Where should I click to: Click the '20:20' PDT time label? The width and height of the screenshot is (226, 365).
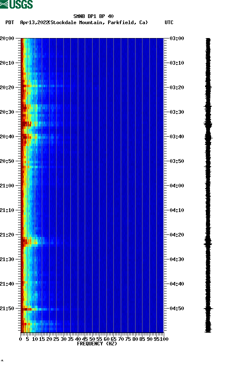7,87
